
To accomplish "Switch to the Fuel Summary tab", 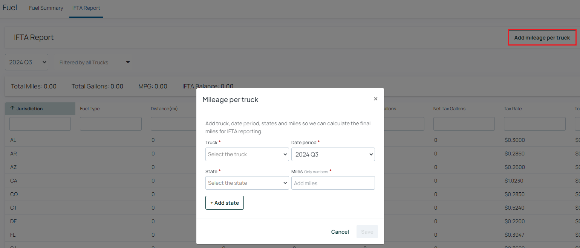I will tap(46, 8).
